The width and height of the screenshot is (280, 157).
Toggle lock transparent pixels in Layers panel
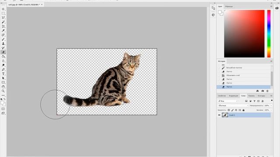click(228, 110)
